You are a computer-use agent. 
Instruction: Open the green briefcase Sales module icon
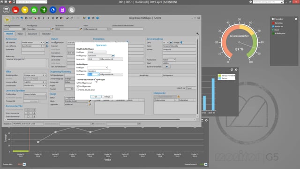click(34, 10)
